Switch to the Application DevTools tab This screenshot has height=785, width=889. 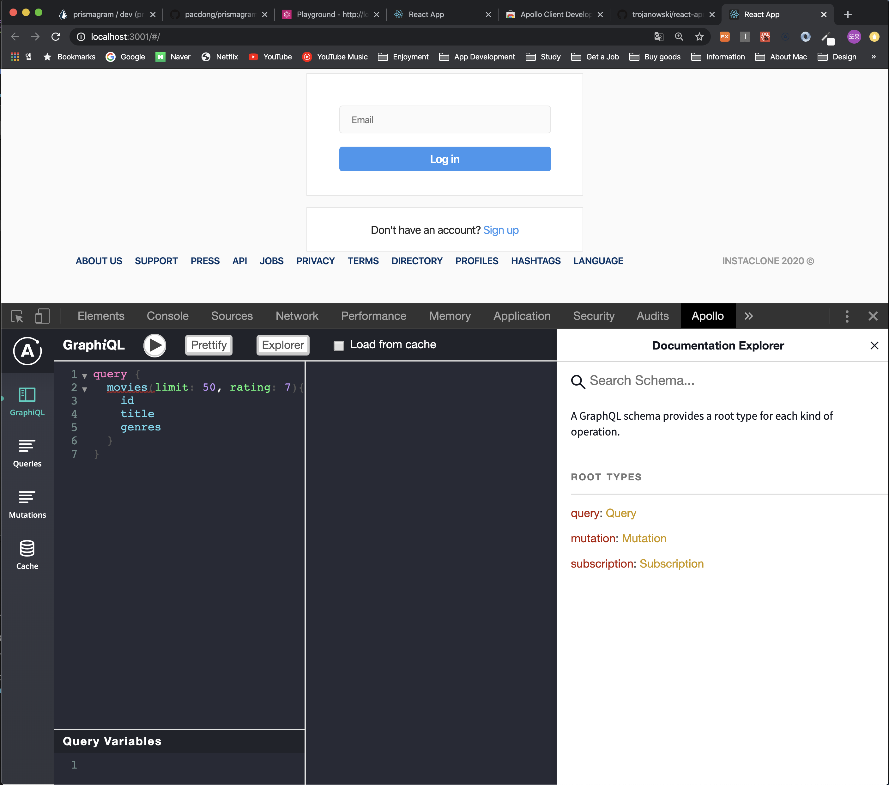(522, 316)
